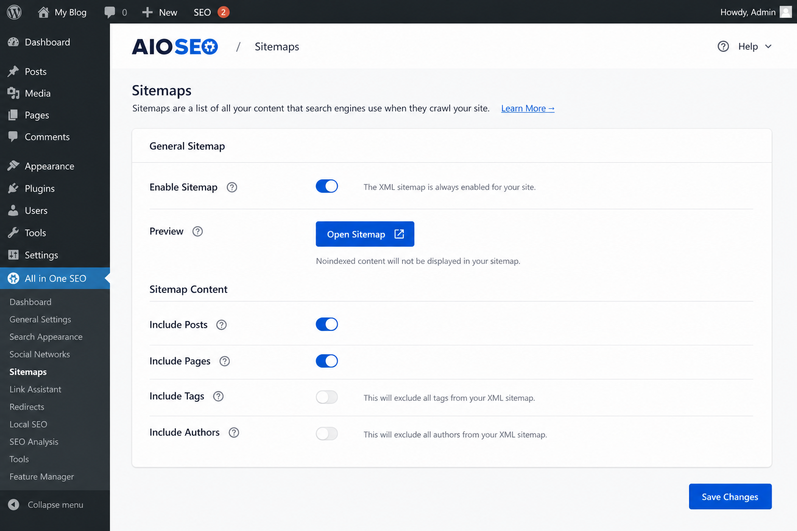797x531 pixels.
Task: Toggle the Enable Sitemap switch
Action: pyautogui.click(x=327, y=186)
